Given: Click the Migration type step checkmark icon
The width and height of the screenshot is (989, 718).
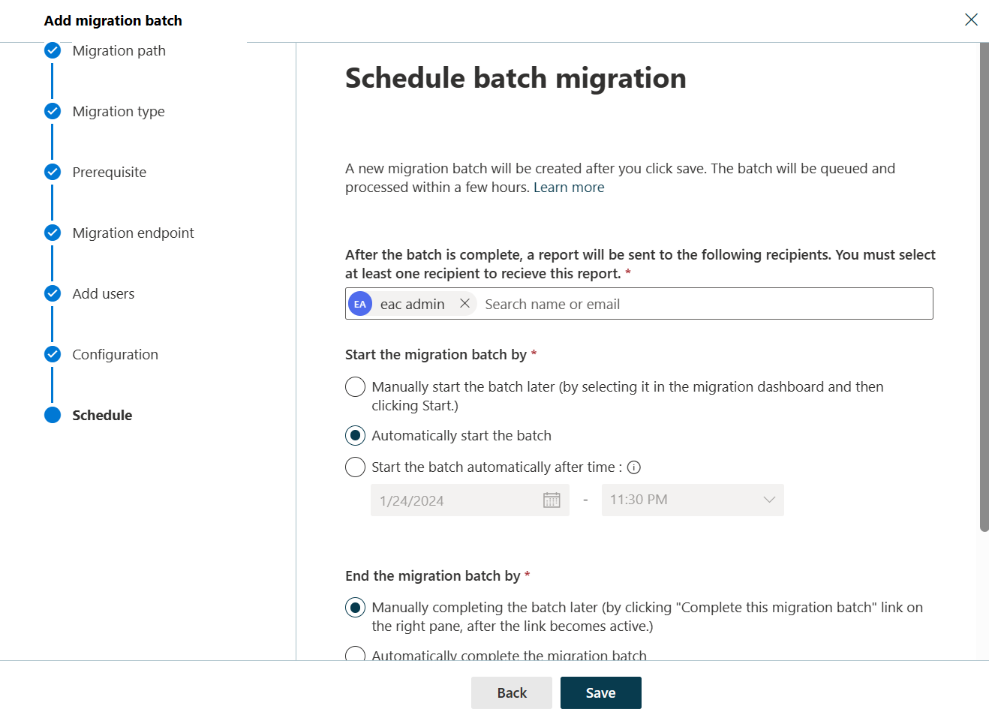Looking at the screenshot, I should (53, 111).
